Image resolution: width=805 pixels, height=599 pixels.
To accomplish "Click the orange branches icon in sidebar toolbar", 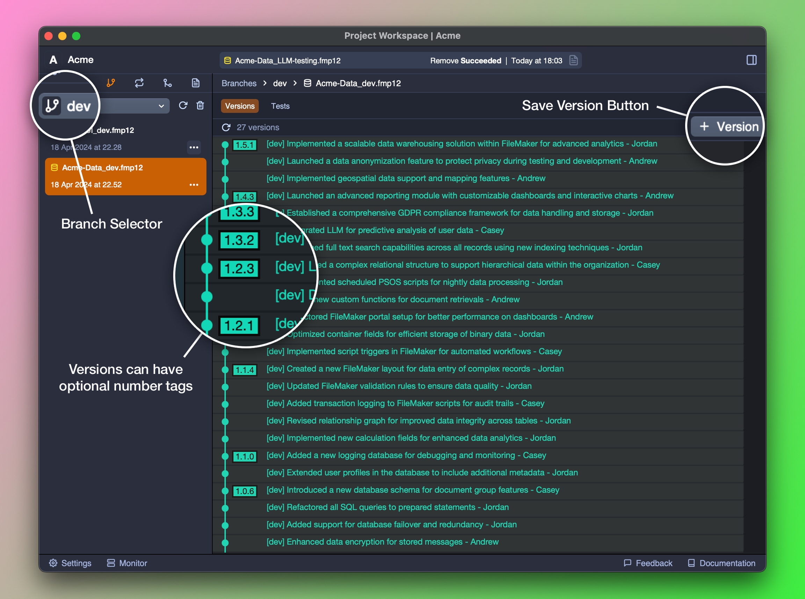I will (x=111, y=83).
